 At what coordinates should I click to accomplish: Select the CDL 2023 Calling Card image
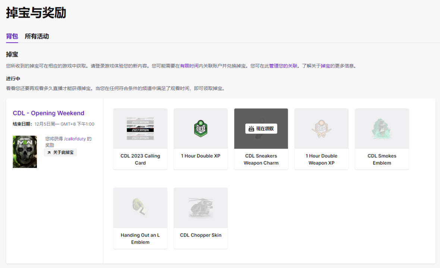click(x=140, y=129)
